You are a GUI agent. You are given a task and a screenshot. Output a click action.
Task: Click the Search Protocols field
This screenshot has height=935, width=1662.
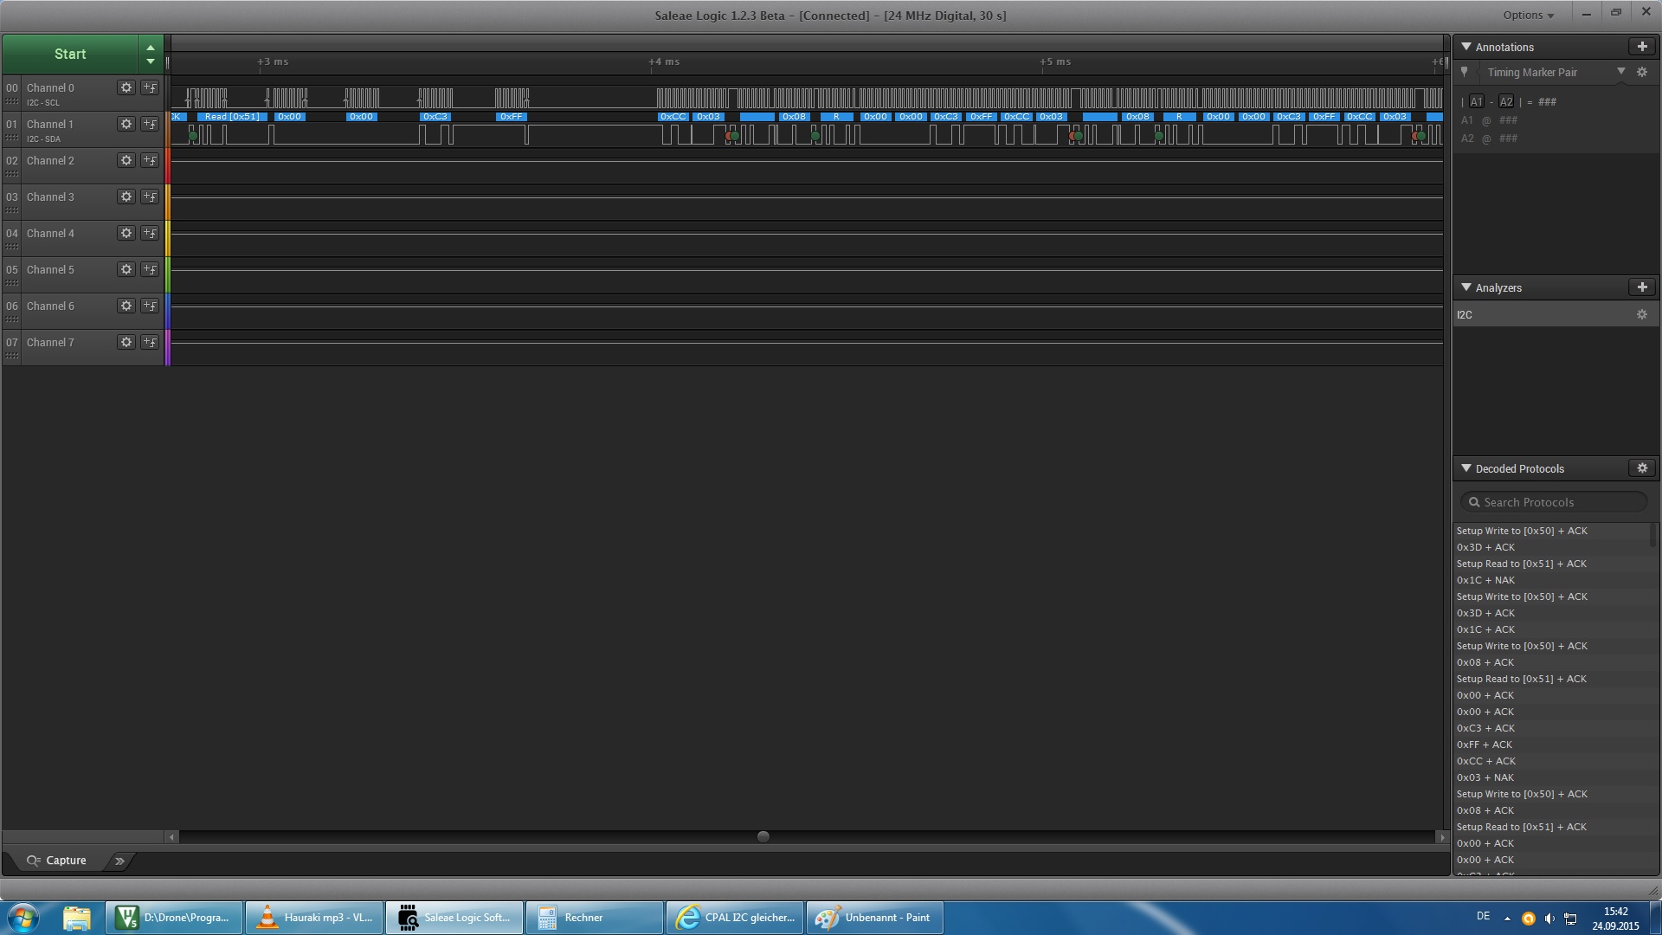click(x=1554, y=502)
